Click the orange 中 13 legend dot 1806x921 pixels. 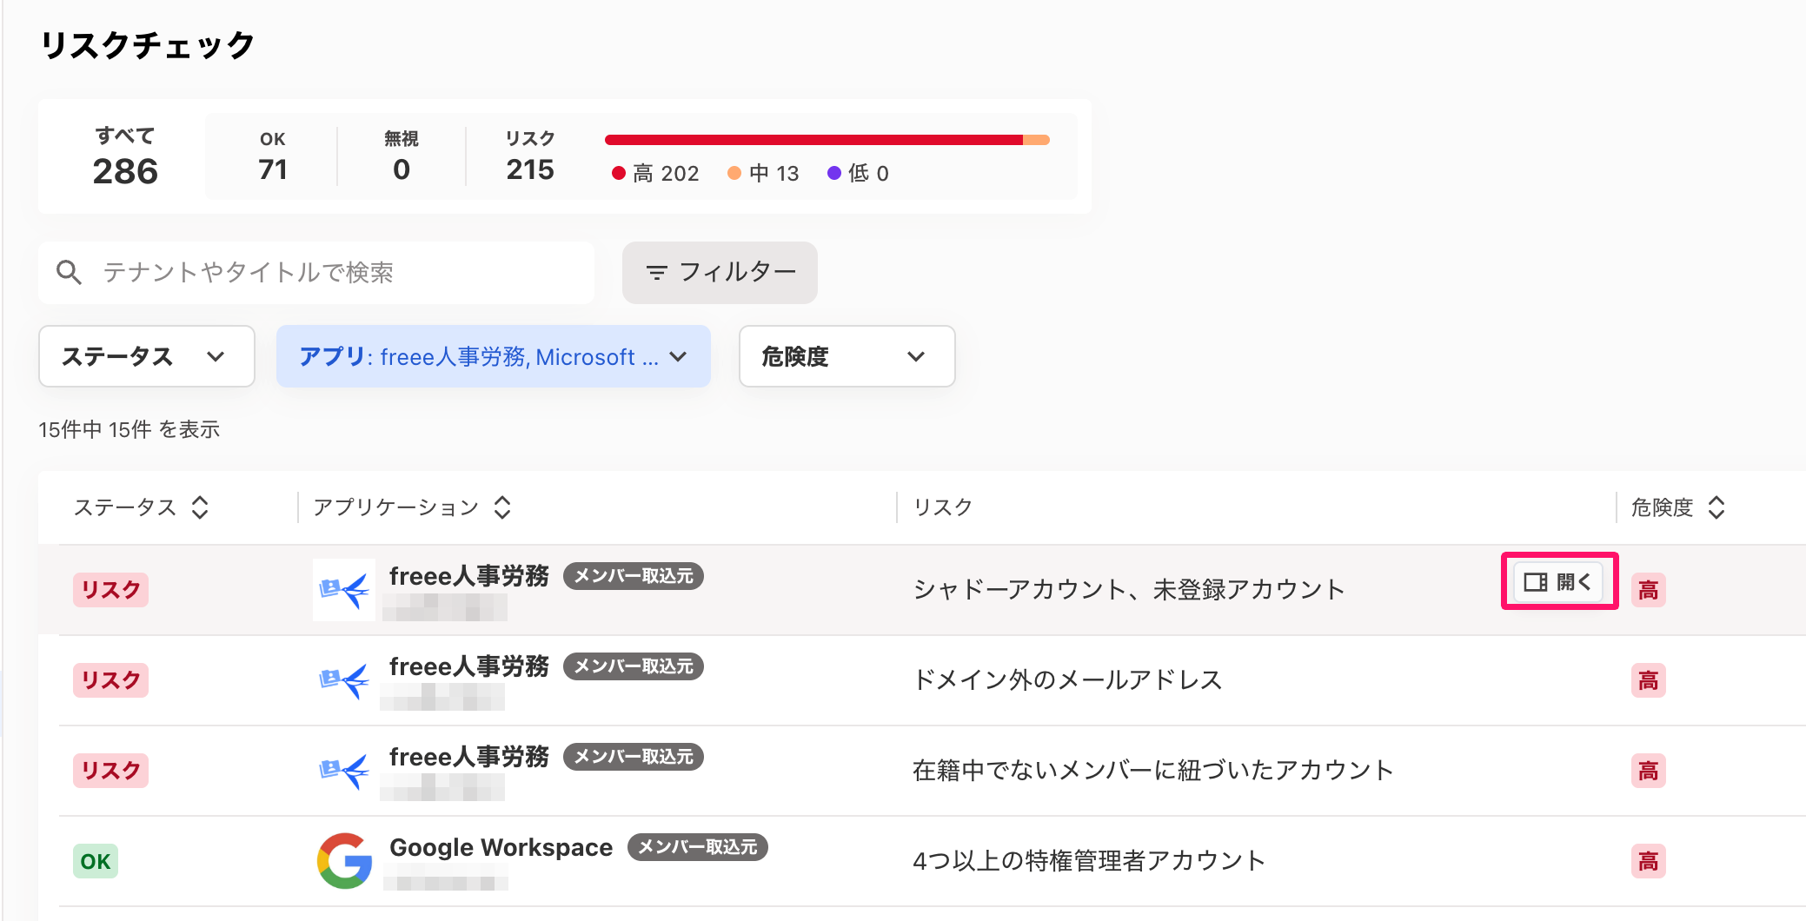tap(734, 174)
